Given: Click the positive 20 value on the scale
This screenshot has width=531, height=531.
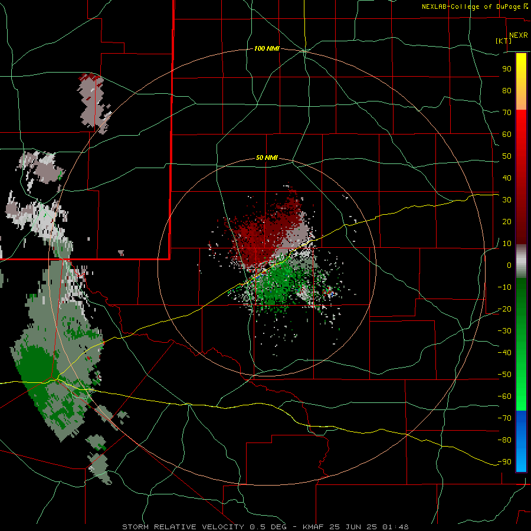Looking at the screenshot, I should (507, 222).
